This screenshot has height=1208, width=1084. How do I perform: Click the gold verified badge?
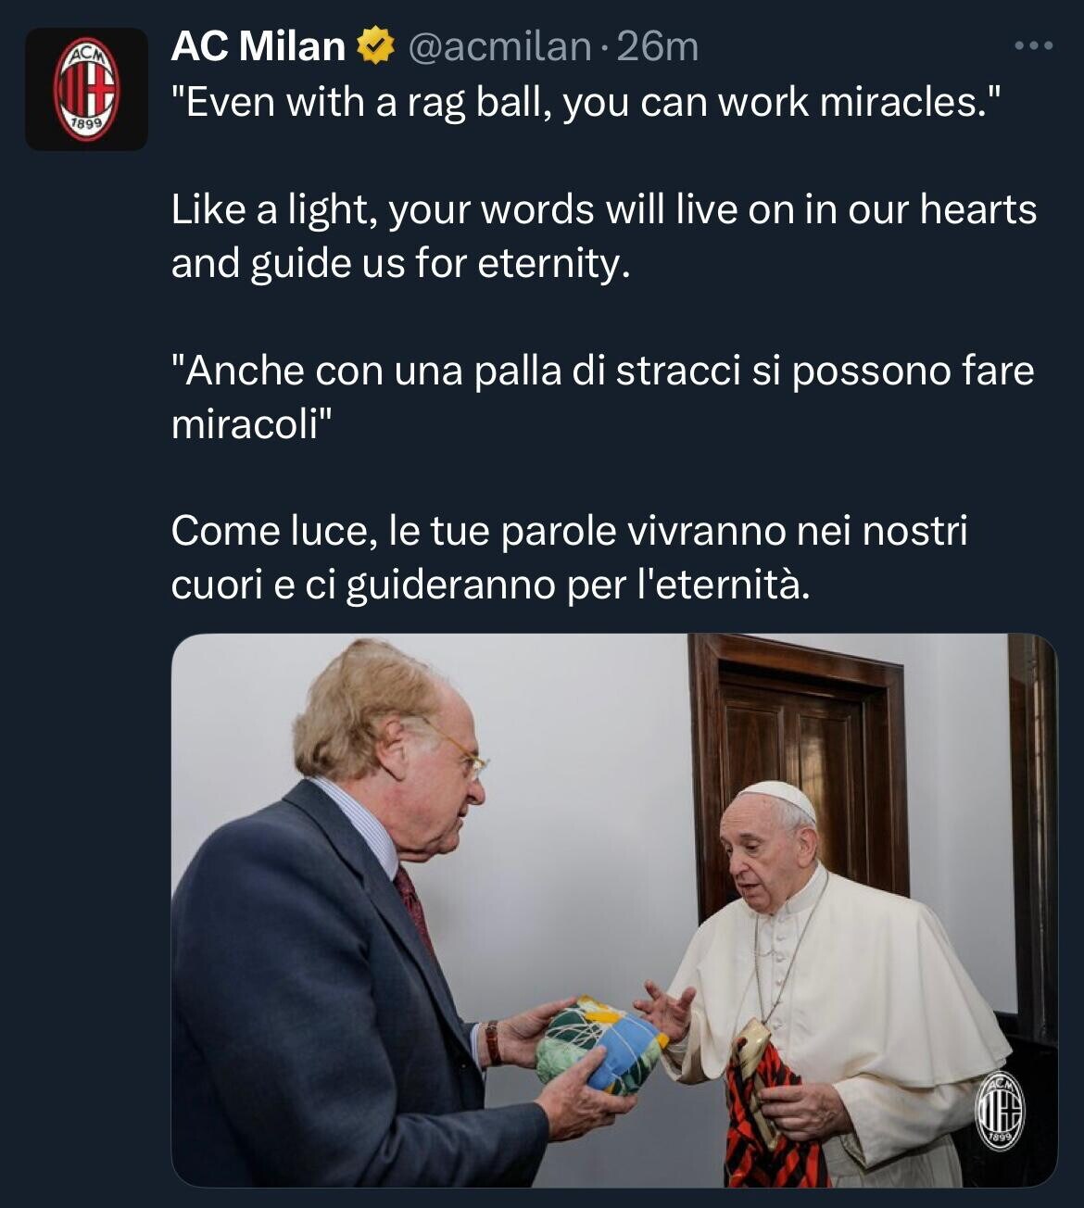(x=375, y=46)
